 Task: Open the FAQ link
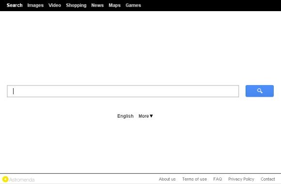(x=218, y=179)
